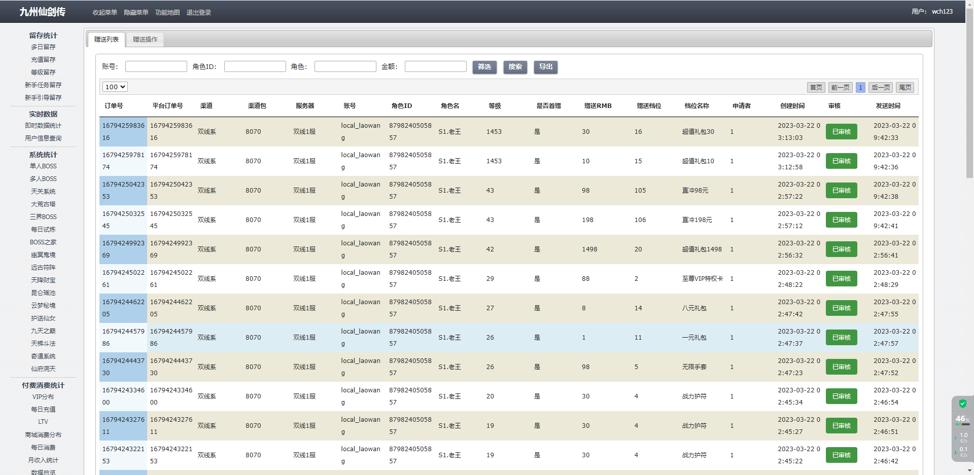Open 即时数据统计 in the sidebar
The width and height of the screenshot is (974, 475).
tap(43, 126)
